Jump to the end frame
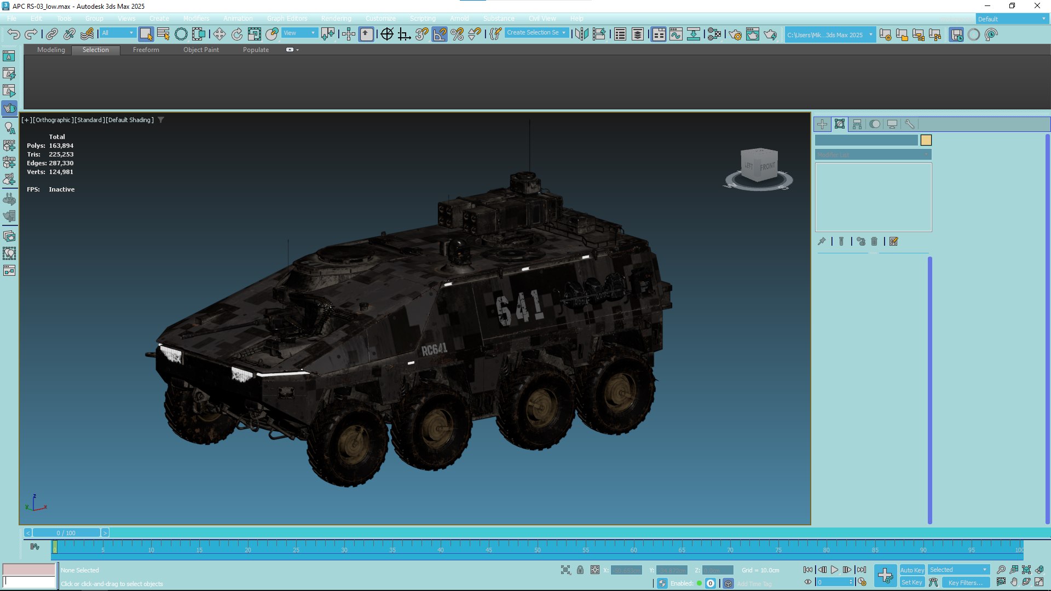The height and width of the screenshot is (591, 1051). coord(861,570)
